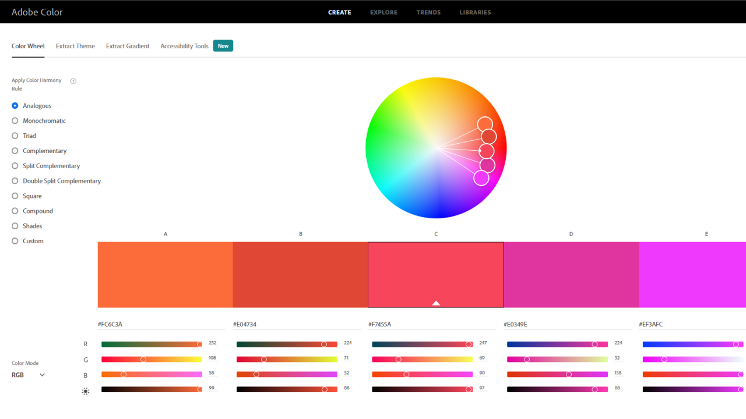Click the white base color triangle on swatch C

[x=436, y=303]
